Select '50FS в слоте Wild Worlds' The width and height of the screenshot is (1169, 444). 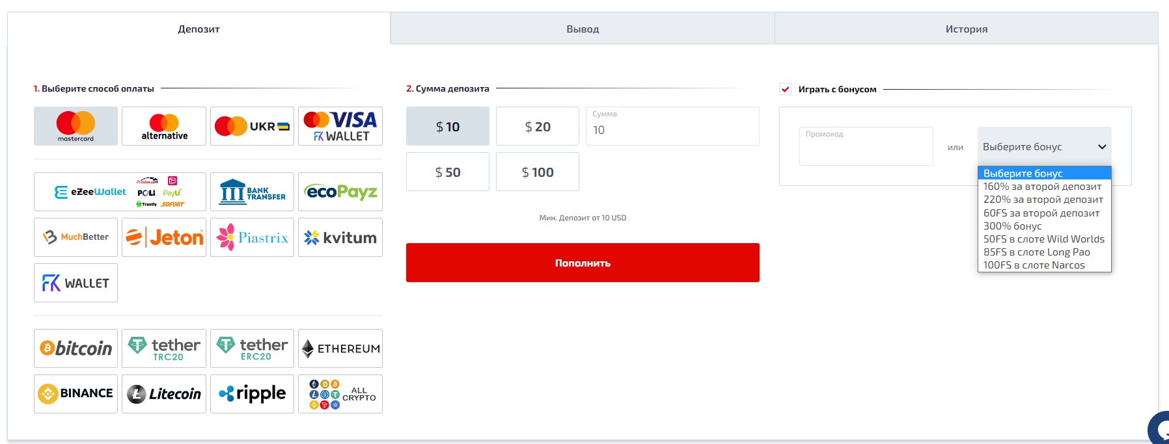click(x=1044, y=239)
